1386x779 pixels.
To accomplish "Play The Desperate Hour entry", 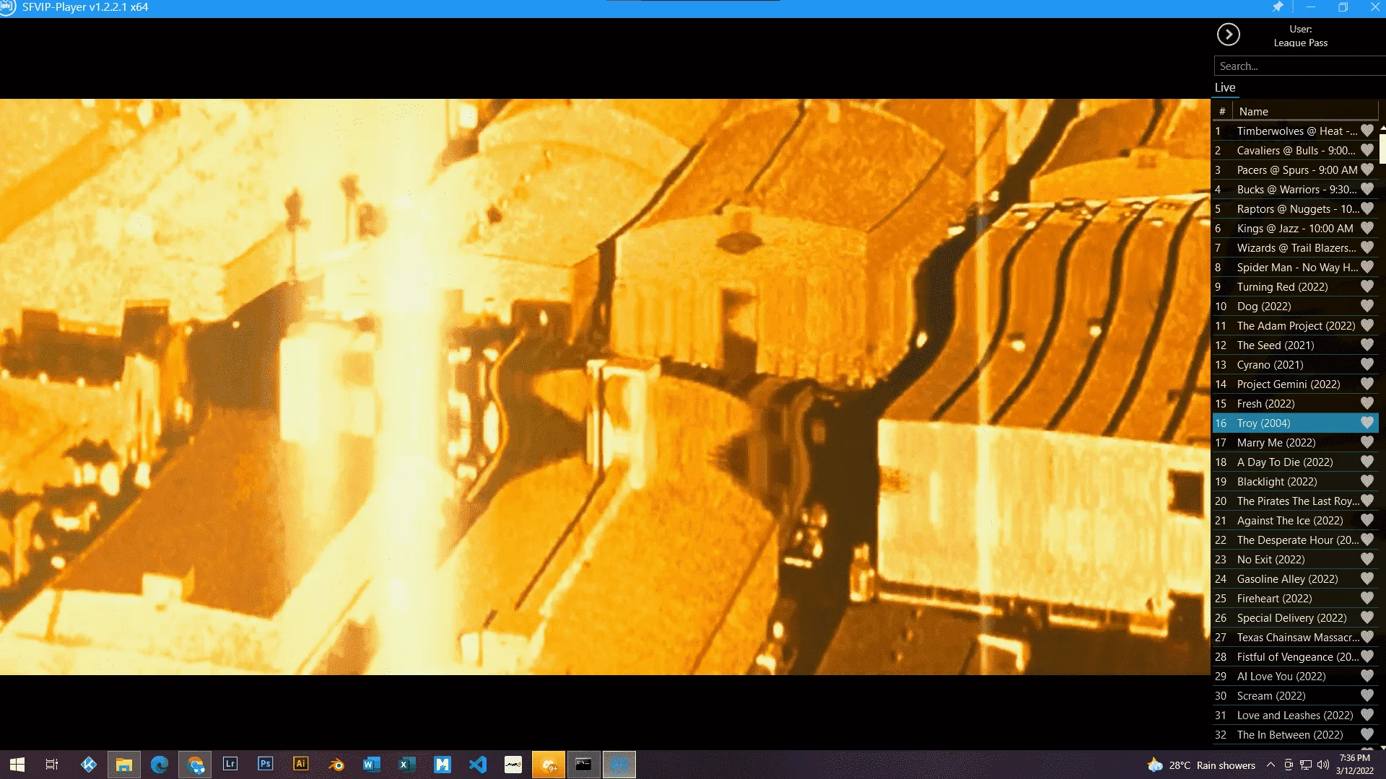I will click(1295, 540).
